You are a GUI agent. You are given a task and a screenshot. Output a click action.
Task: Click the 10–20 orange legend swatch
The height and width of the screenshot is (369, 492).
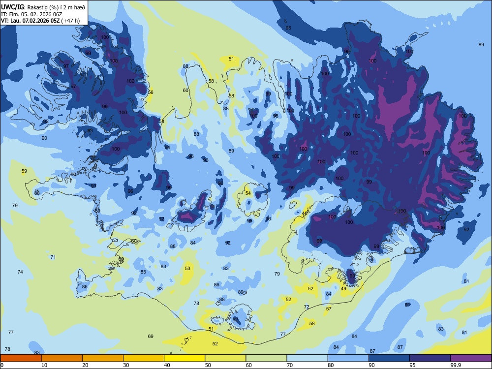[62, 358]
